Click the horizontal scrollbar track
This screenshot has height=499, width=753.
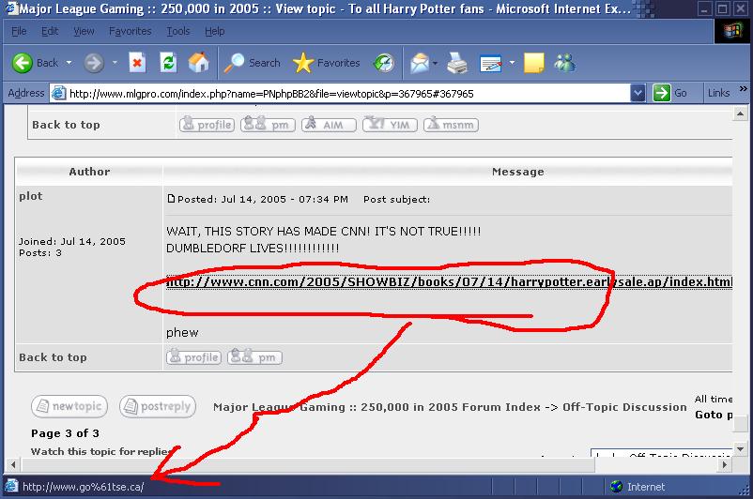click(656, 464)
